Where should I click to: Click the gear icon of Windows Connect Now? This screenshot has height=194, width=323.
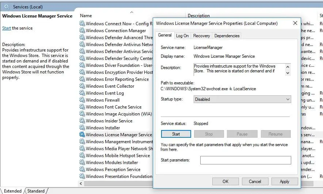click(82, 23)
